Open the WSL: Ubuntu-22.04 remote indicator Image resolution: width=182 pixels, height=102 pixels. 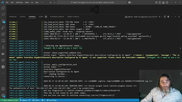coord(9,100)
